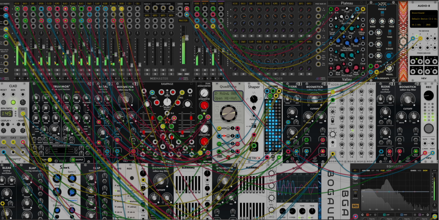The width and height of the screenshot is (439, 220).
Task: Click the KICK track label in MixMaster
Action: 17,4
